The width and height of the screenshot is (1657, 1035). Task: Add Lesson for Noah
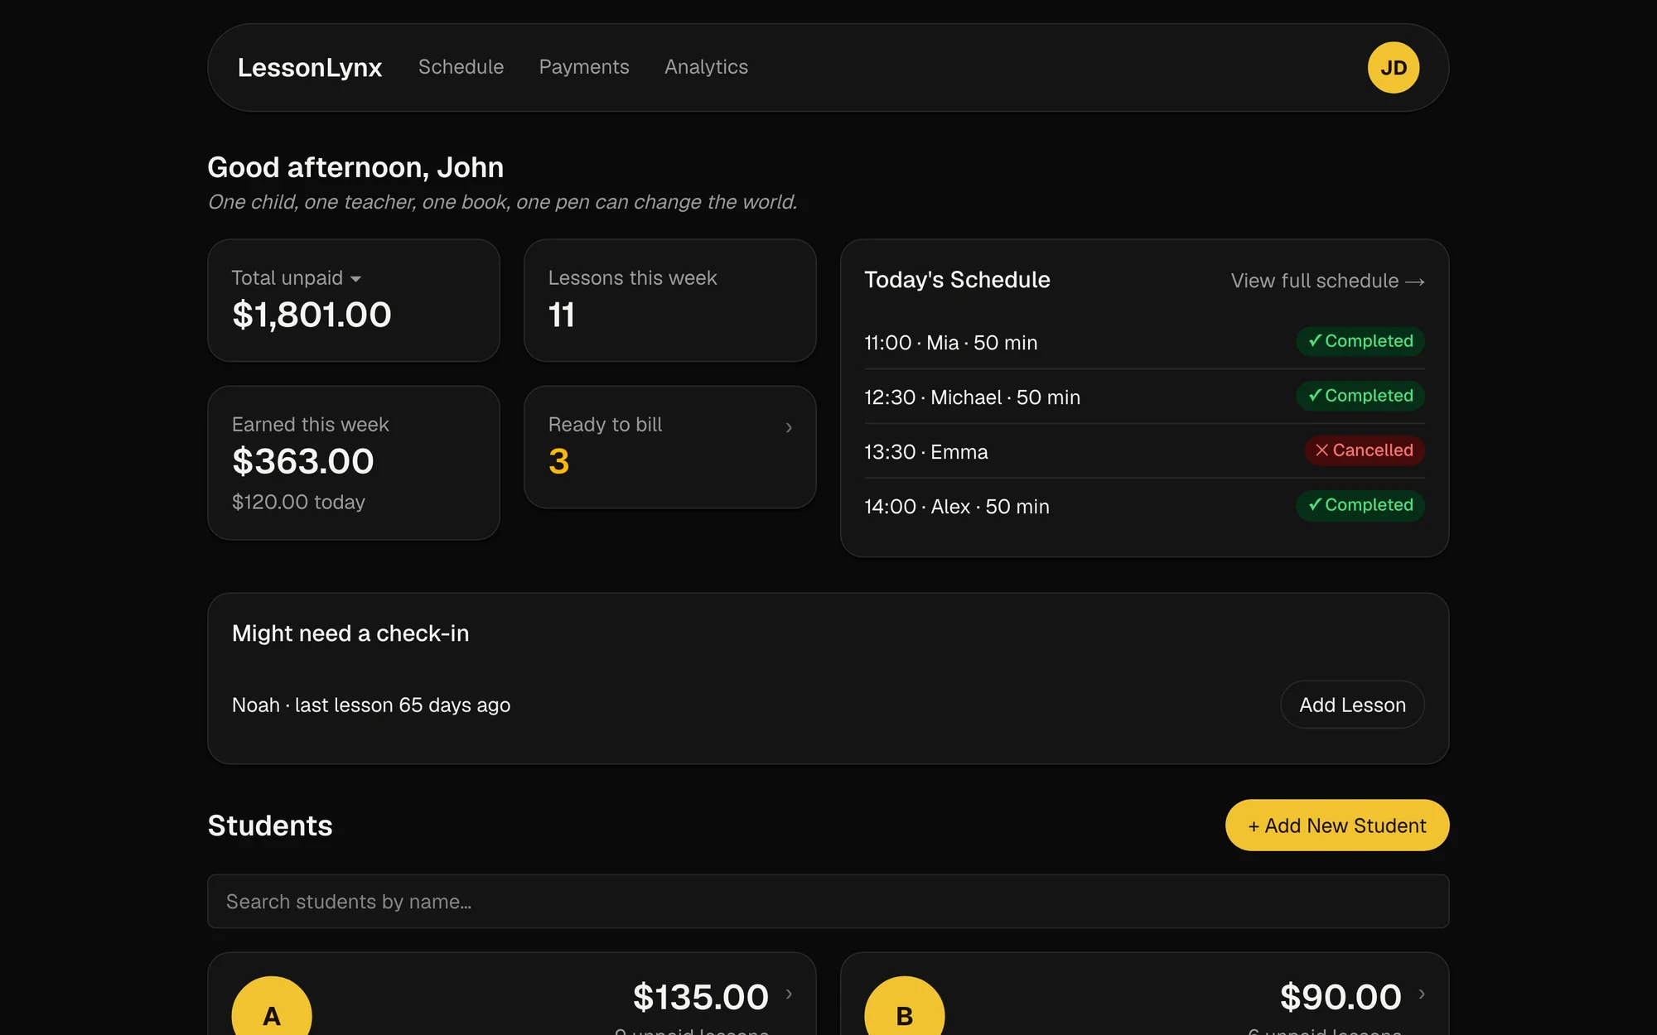1352,705
